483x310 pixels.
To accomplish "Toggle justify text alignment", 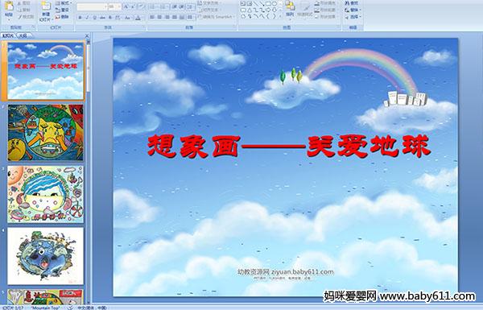I will (175, 17).
